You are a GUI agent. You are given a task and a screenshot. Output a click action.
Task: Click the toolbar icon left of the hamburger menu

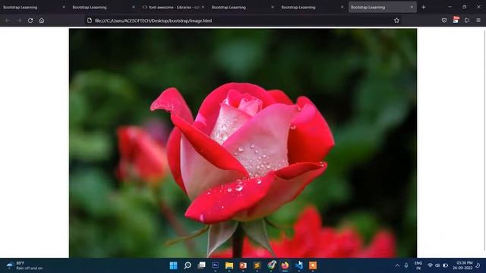click(467, 20)
